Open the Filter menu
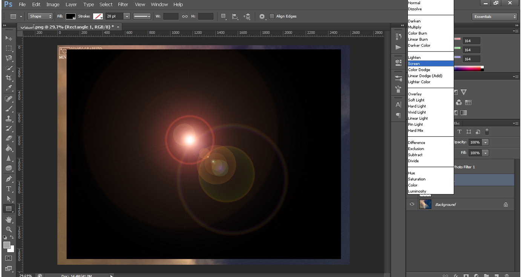 [x=123, y=5]
